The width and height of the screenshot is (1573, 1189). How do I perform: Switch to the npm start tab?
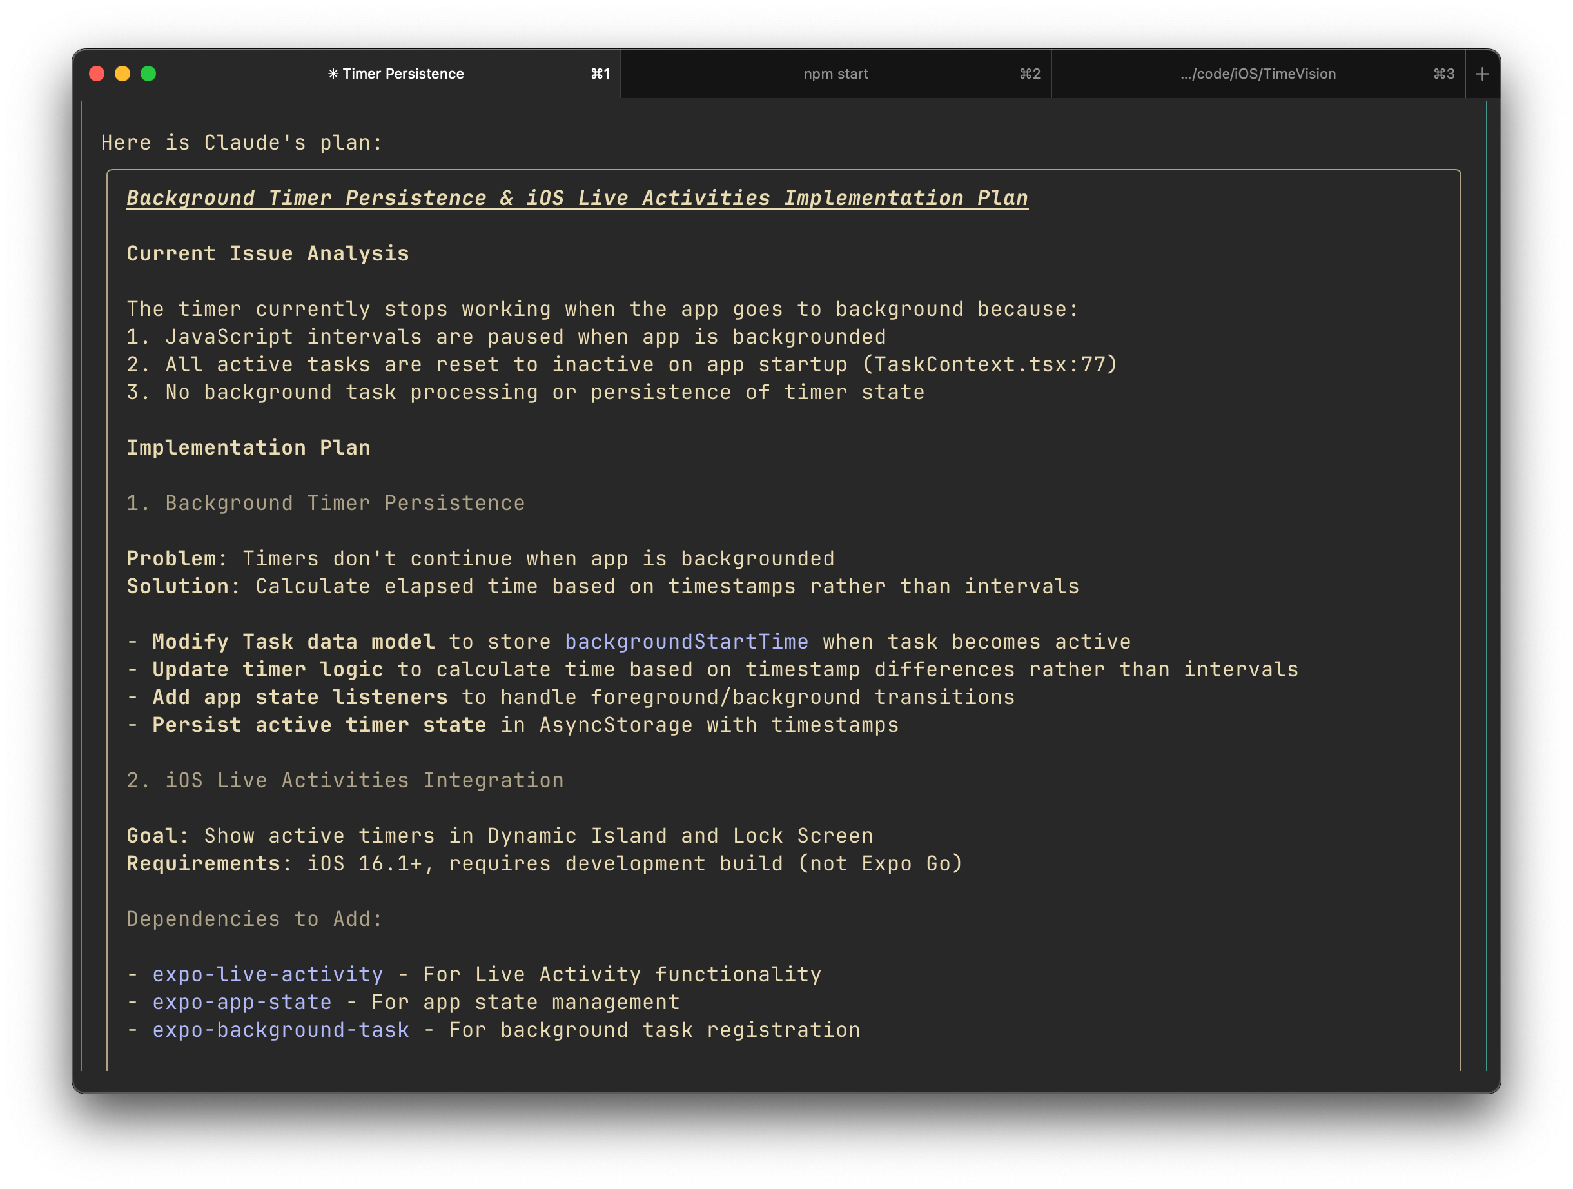point(835,74)
